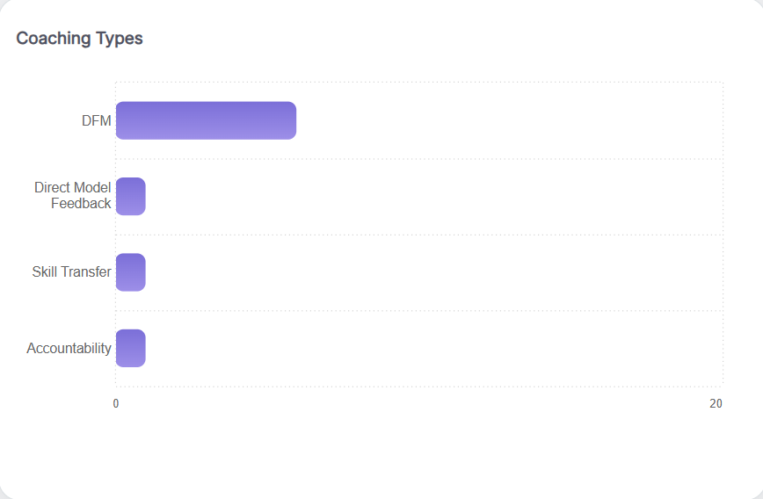Click empty plot area right of DFM bar
The height and width of the screenshot is (499, 763).
tap(510, 120)
